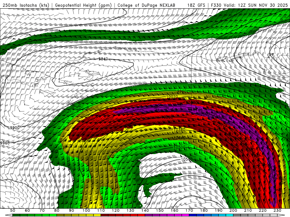Click the 220 value on the legend
This screenshot has height=217, width=290.
tap(262, 210)
